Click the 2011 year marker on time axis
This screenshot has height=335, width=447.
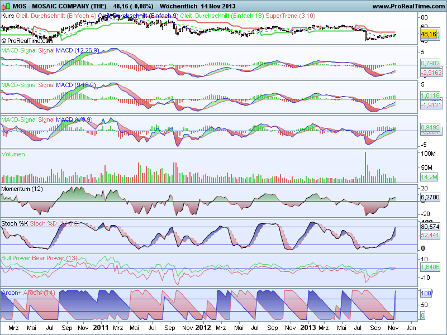coord(101,328)
